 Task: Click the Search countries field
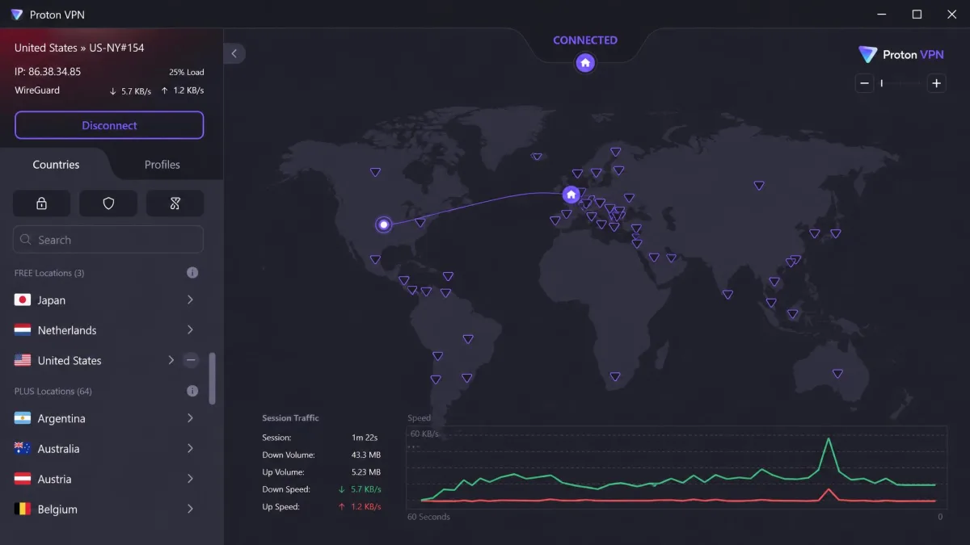click(108, 240)
